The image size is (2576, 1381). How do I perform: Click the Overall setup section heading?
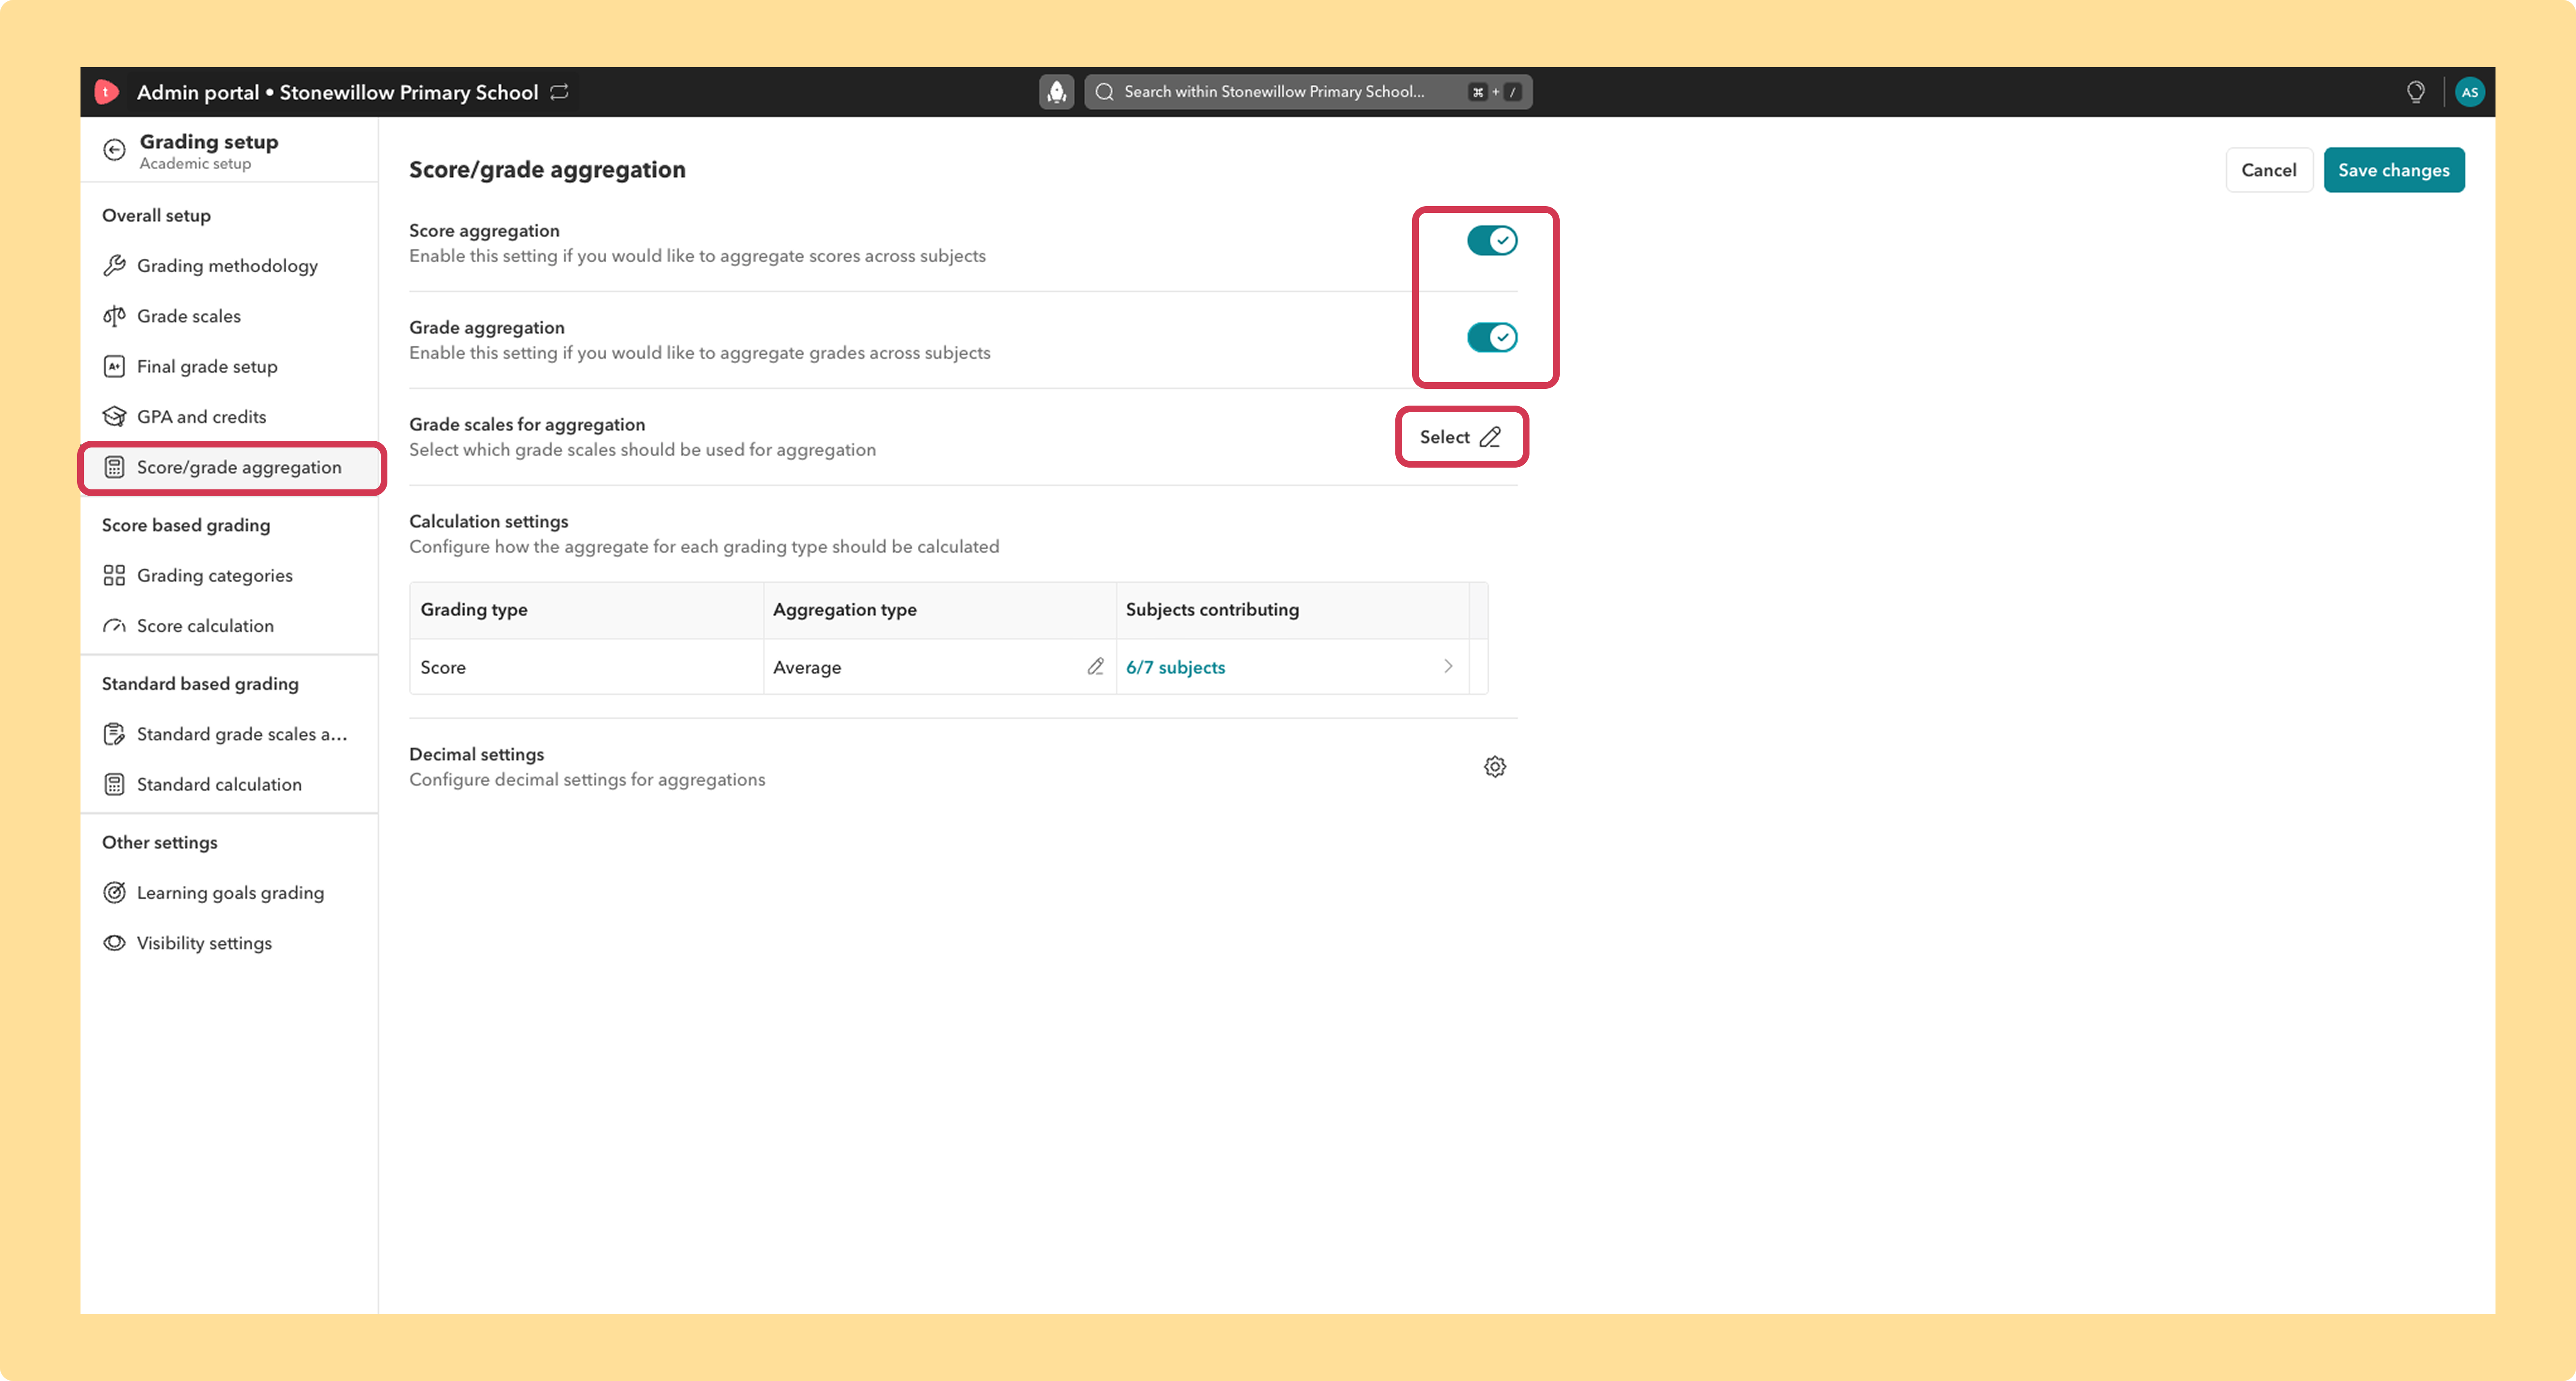[156, 216]
